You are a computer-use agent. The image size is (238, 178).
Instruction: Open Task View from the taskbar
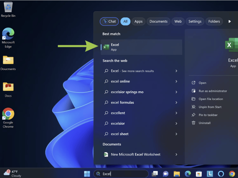point(155,174)
